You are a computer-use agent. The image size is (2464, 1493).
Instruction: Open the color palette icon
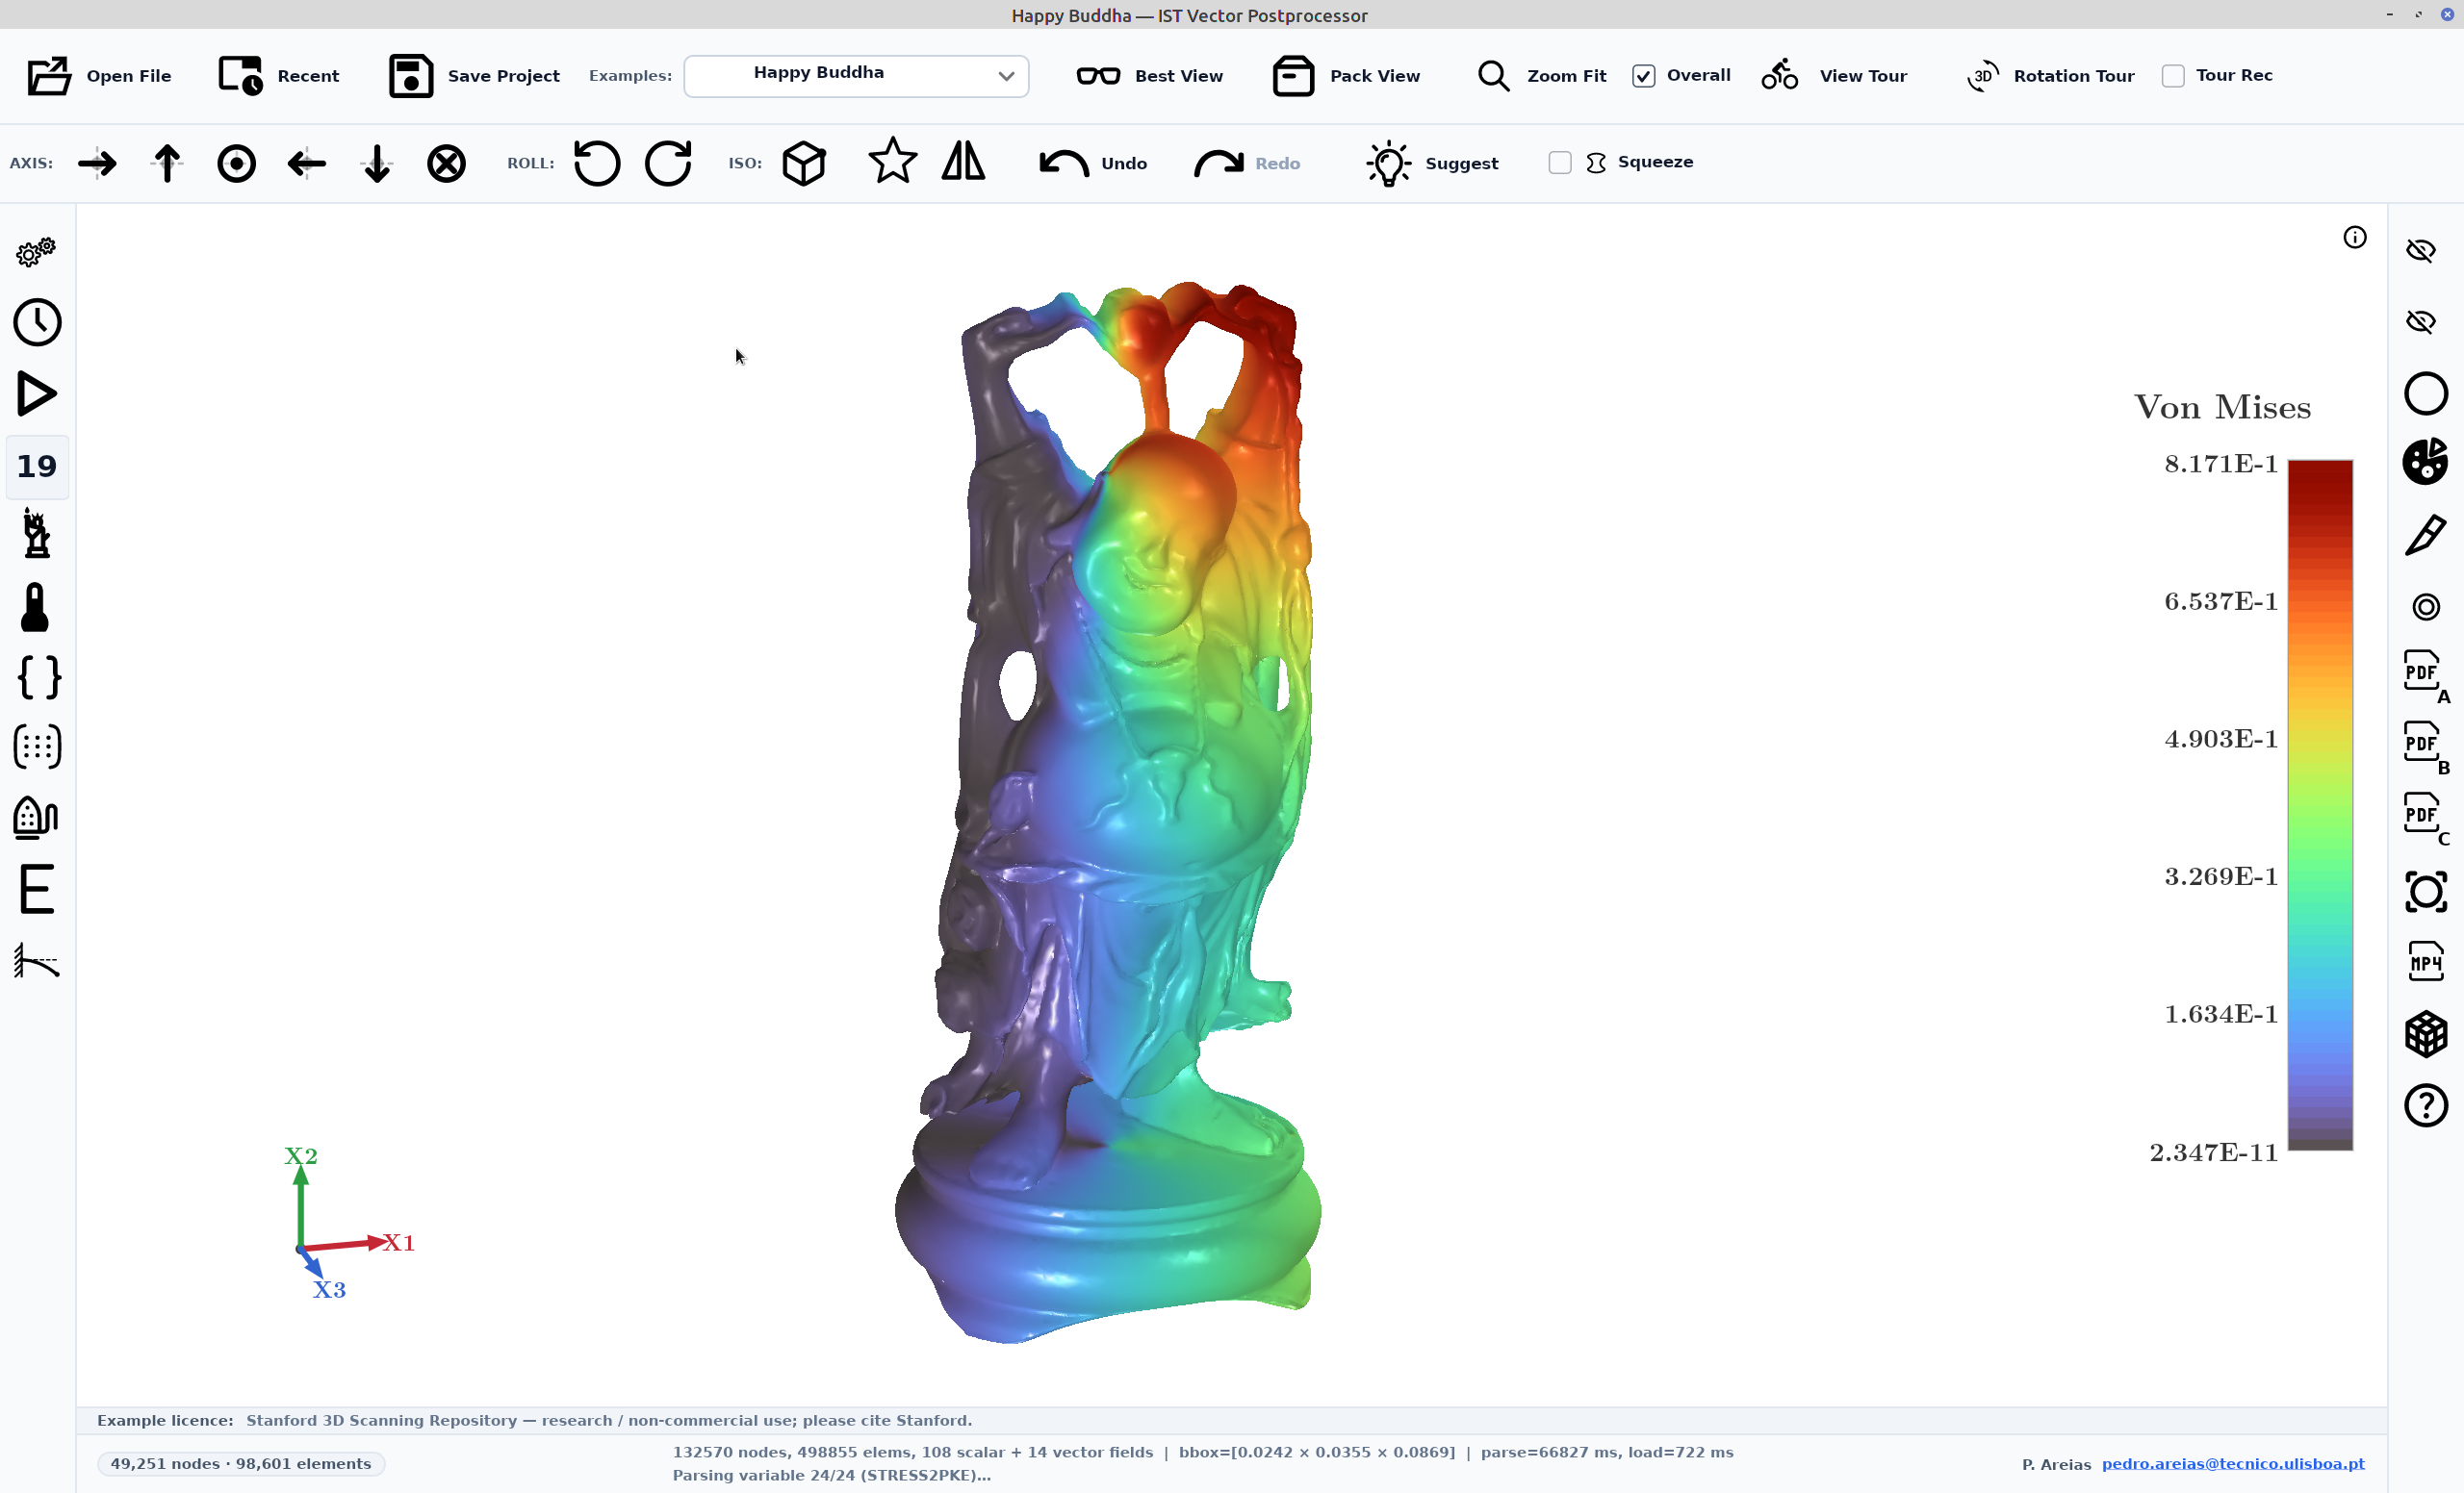[x=2425, y=463]
